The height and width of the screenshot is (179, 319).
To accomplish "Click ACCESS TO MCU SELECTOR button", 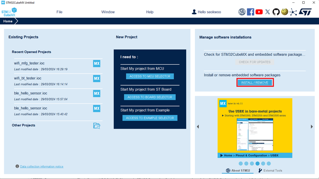I will click(x=150, y=76).
